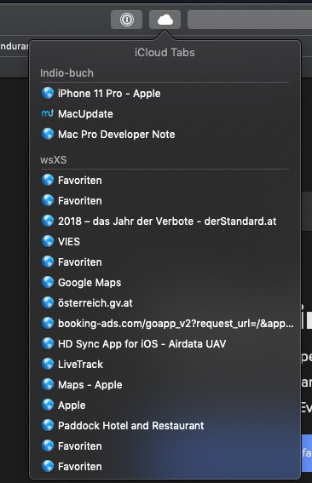312x483 pixels.
Task: Click the 1Password extension toolbar icon
Action: coord(126,20)
